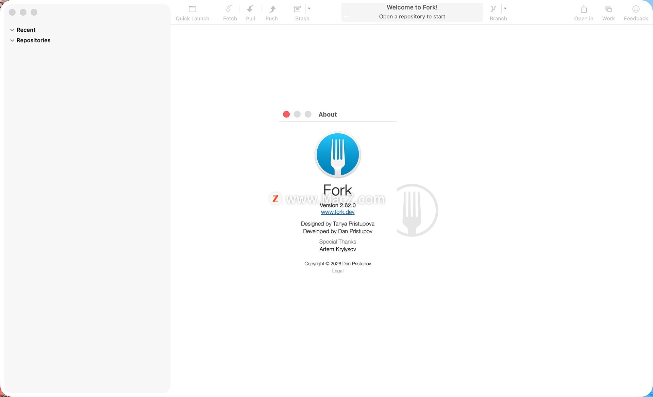Image resolution: width=653 pixels, height=397 pixels.
Task: Click the Stash box icon
Action: (297, 9)
